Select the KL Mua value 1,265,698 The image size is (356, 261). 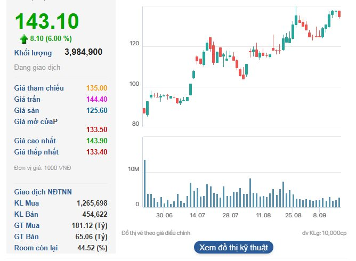(x=92, y=203)
